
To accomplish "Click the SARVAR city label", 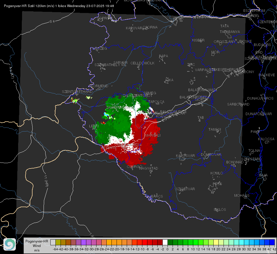I will pyautogui.click(x=121, y=63).
